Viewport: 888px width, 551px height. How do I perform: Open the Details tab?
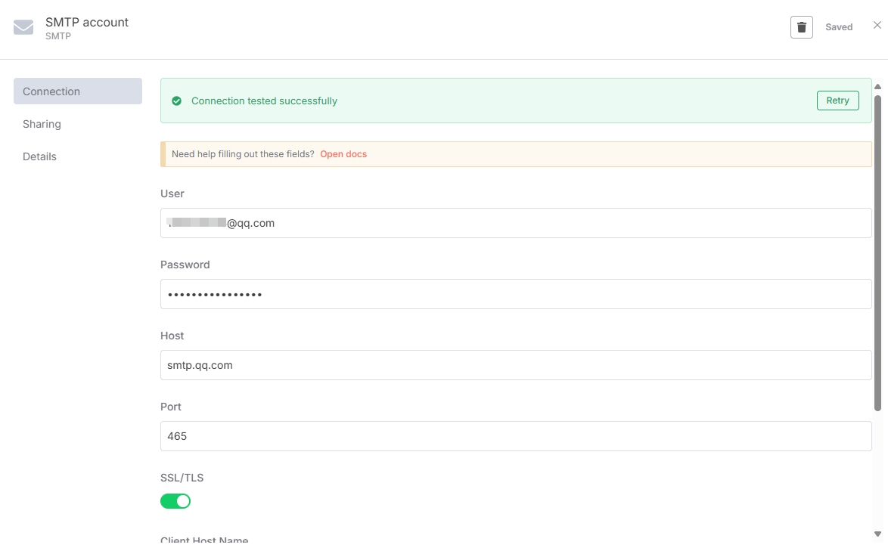point(40,156)
